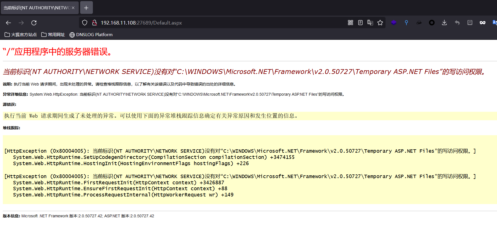
Task: Show the downloads panel
Action: 444,23
